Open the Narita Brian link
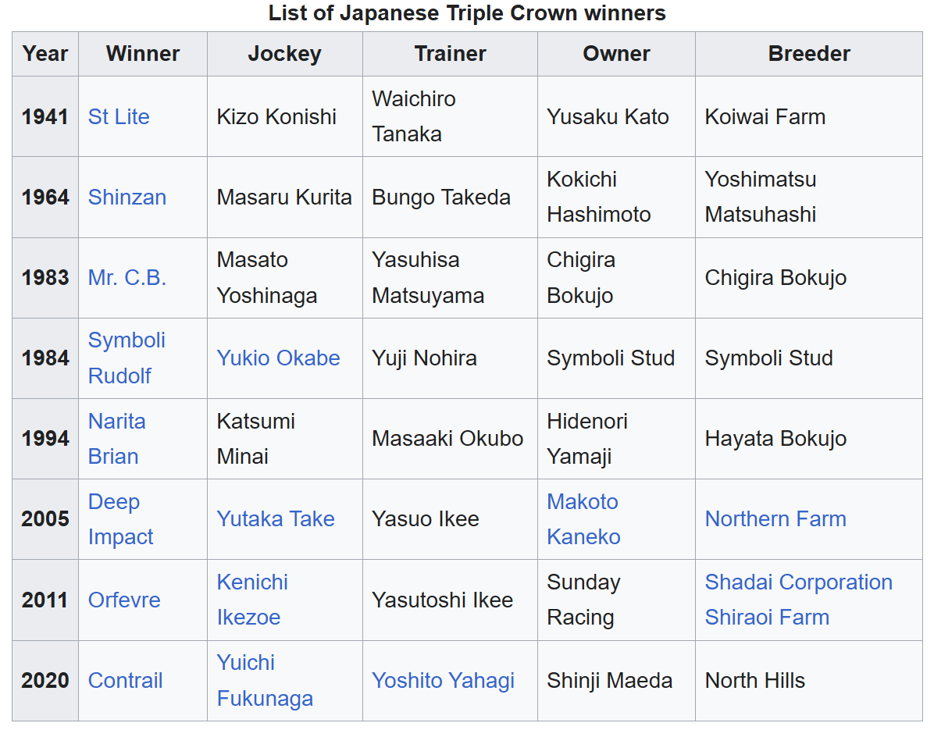This screenshot has height=730, width=934. pos(117,439)
